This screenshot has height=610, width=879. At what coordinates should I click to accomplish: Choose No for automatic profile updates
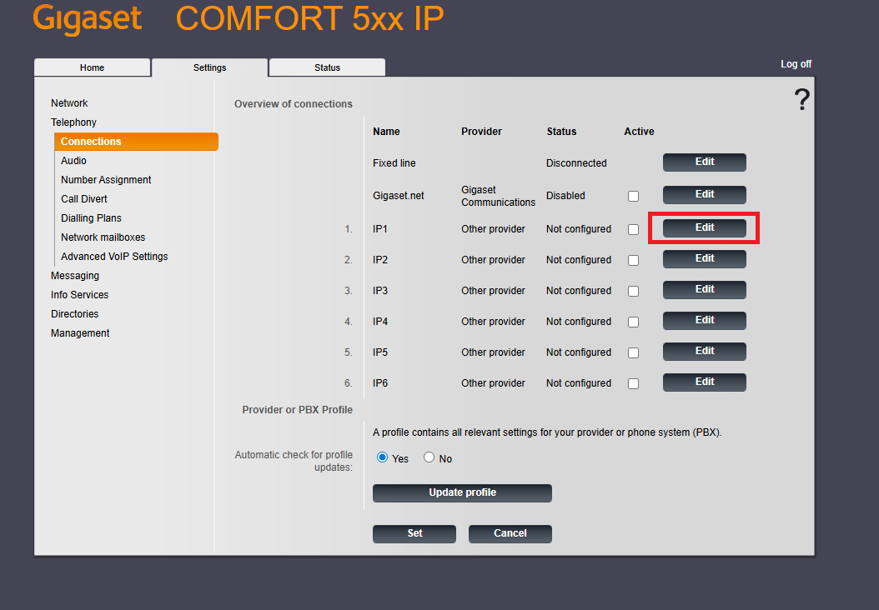click(429, 457)
